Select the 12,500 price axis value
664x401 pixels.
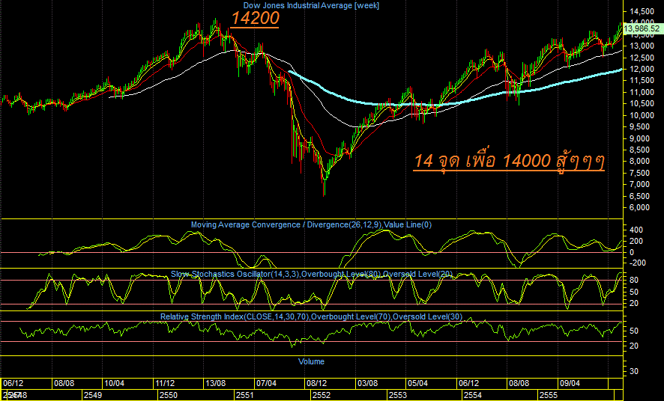click(x=642, y=58)
